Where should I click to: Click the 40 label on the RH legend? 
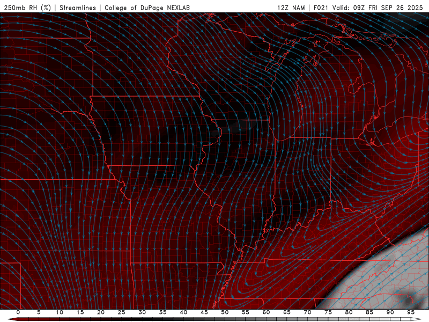183,312
